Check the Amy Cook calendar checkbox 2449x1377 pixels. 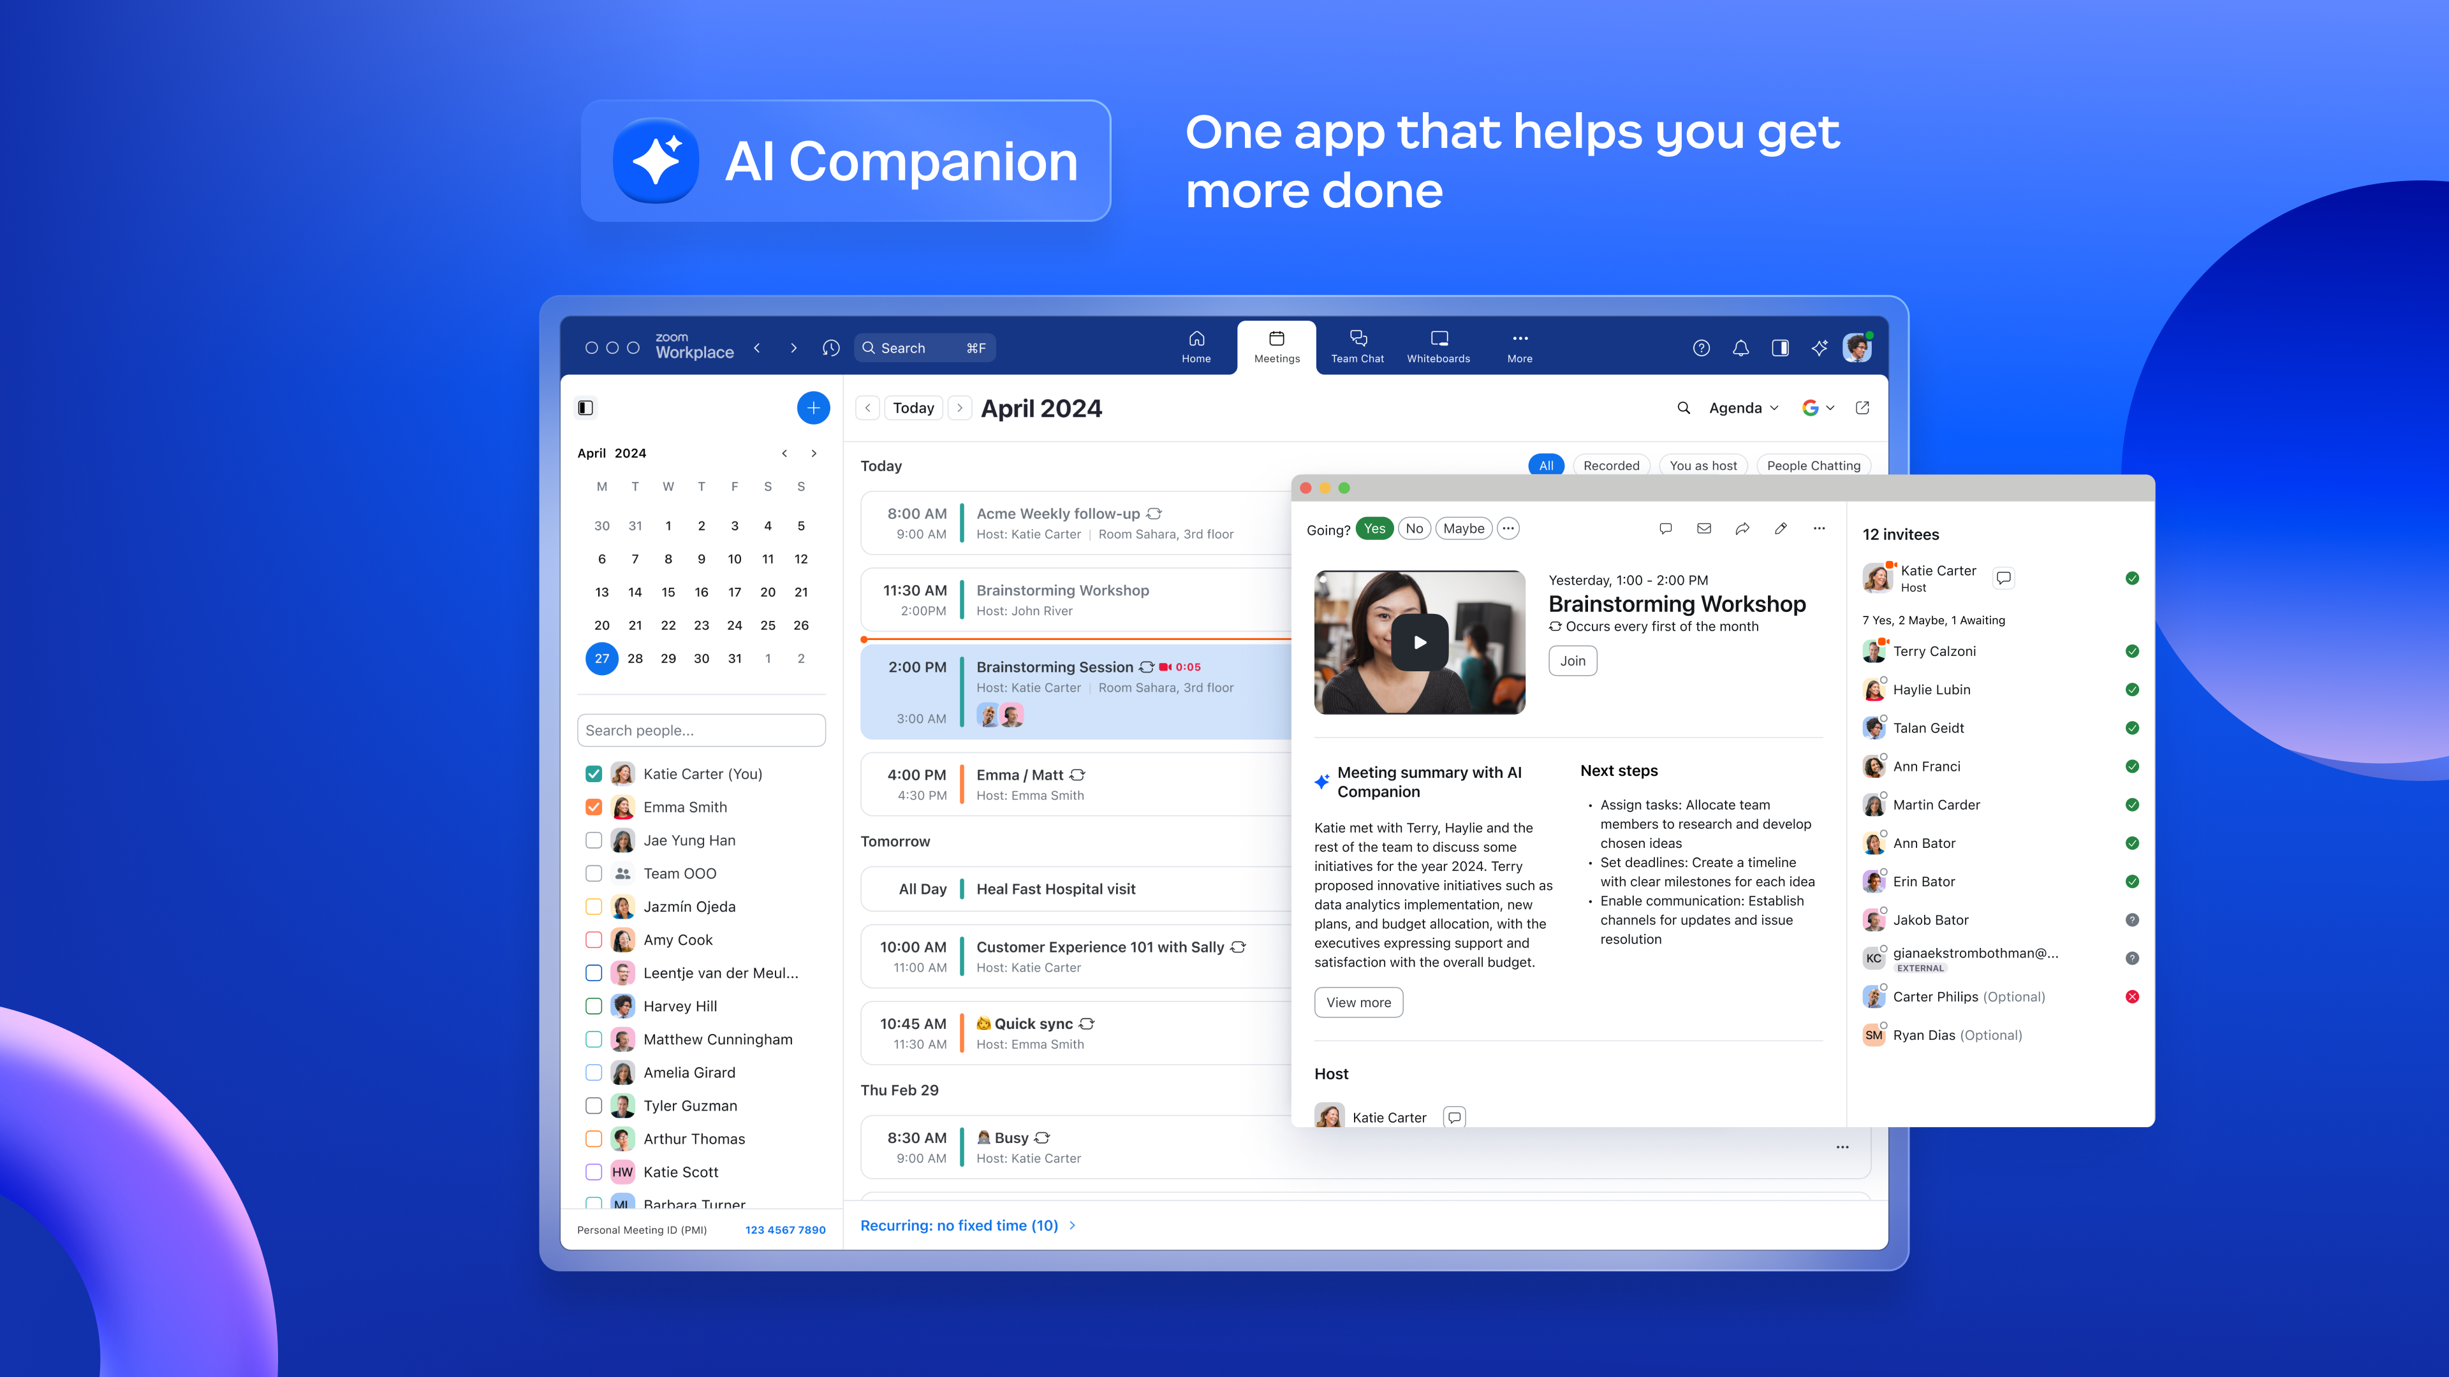(595, 939)
